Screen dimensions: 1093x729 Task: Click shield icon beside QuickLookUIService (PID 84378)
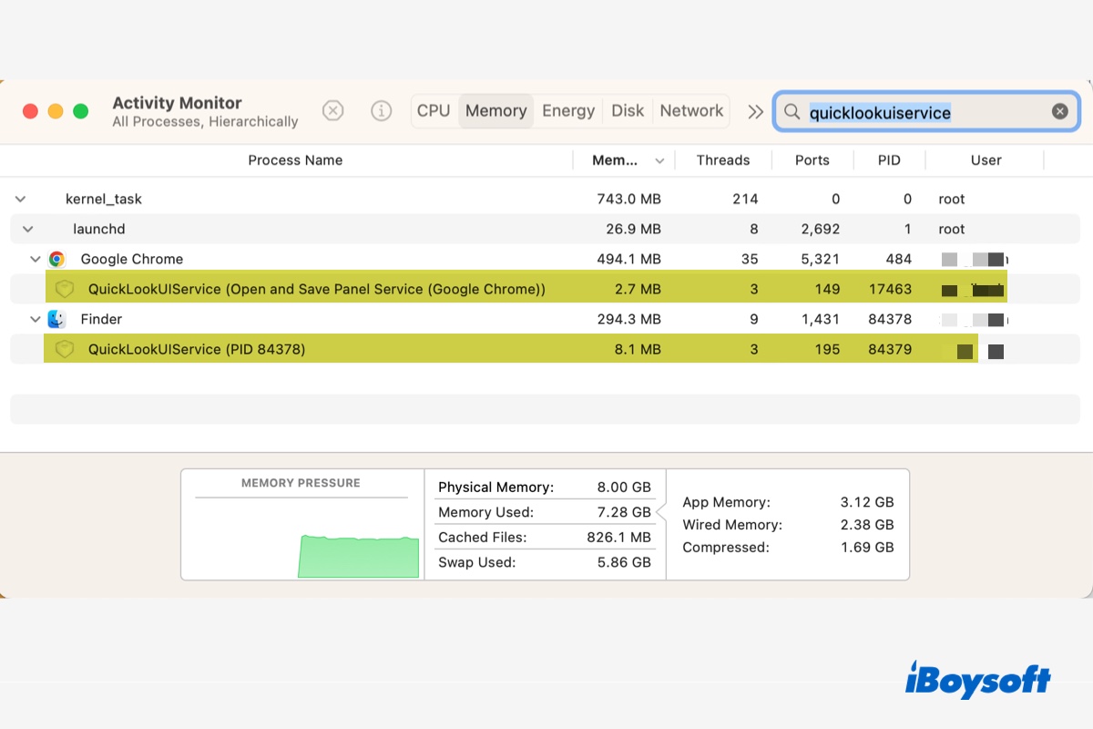pyautogui.click(x=64, y=349)
